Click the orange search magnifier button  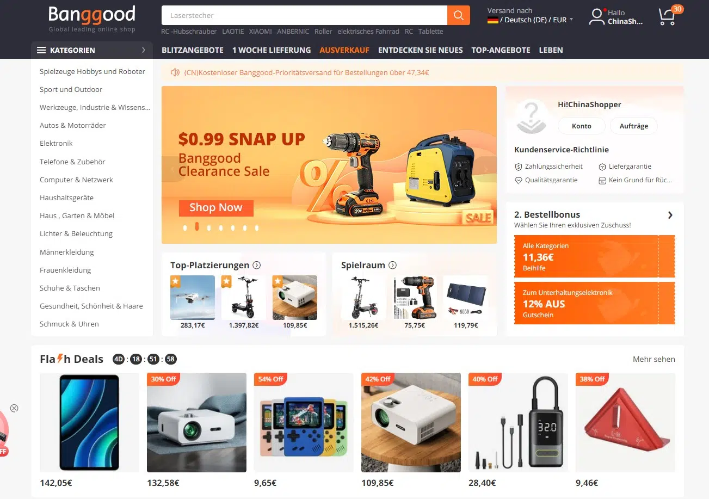click(x=458, y=15)
